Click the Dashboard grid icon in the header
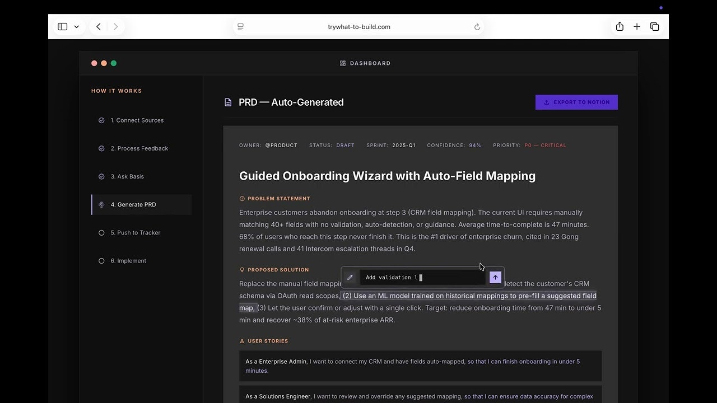Image resolution: width=717 pixels, height=403 pixels. [342, 63]
